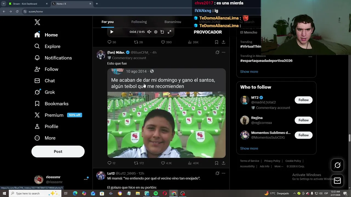Reload the browser page
This screenshot has width=351, height=197.
(x=17, y=11)
